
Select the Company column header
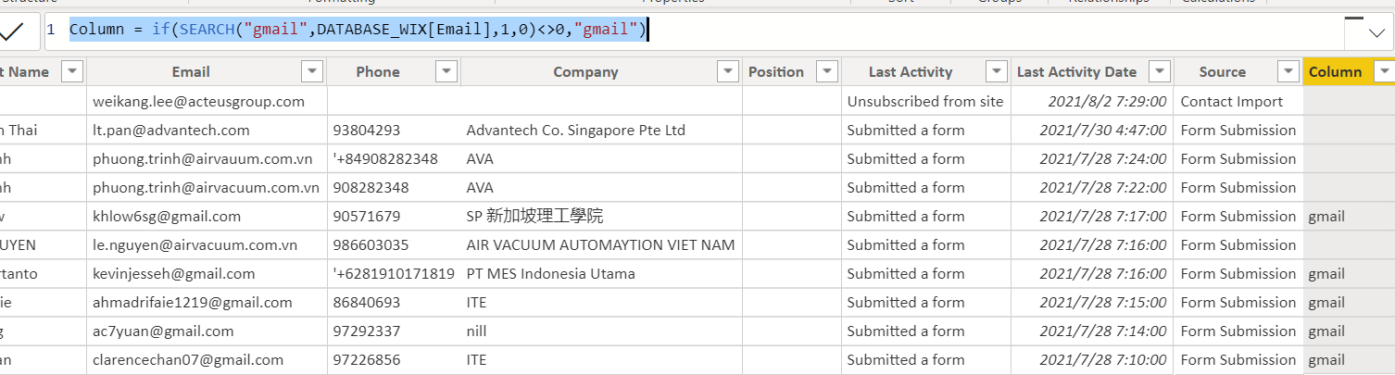[585, 72]
